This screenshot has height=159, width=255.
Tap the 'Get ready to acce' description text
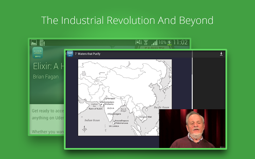(48, 111)
